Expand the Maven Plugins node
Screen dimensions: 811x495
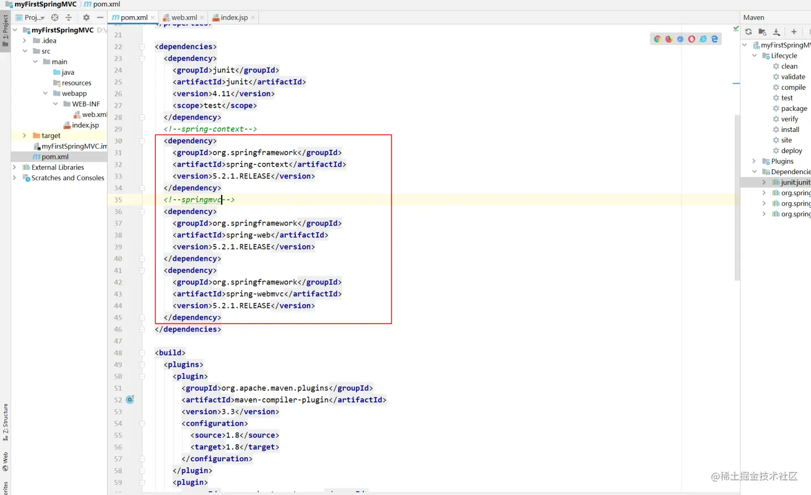click(x=754, y=161)
